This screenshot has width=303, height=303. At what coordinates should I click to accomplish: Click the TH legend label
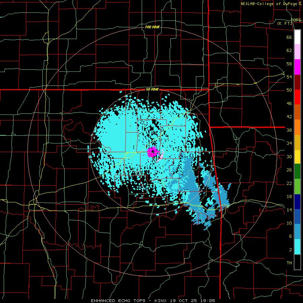point(289,263)
